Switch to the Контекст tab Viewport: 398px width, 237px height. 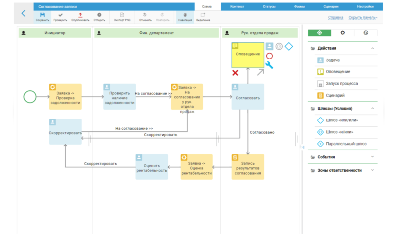click(x=237, y=7)
